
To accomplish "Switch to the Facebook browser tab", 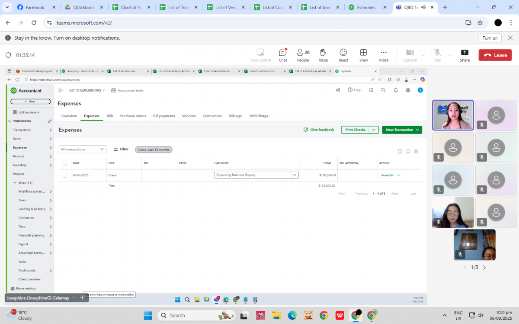I will [35, 7].
